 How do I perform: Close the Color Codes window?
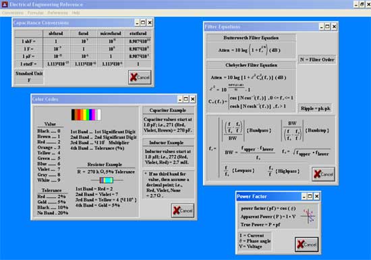193,99
